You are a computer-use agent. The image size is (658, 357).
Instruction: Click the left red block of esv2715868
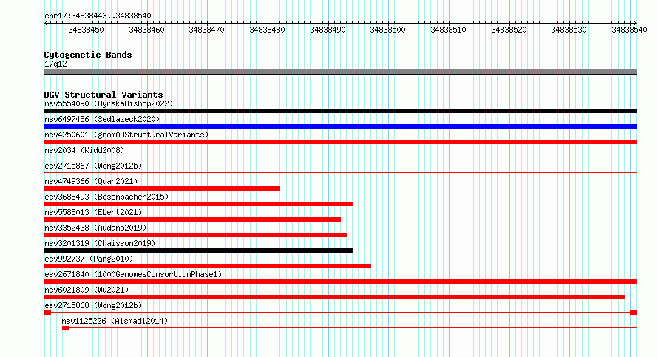(x=47, y=313)
